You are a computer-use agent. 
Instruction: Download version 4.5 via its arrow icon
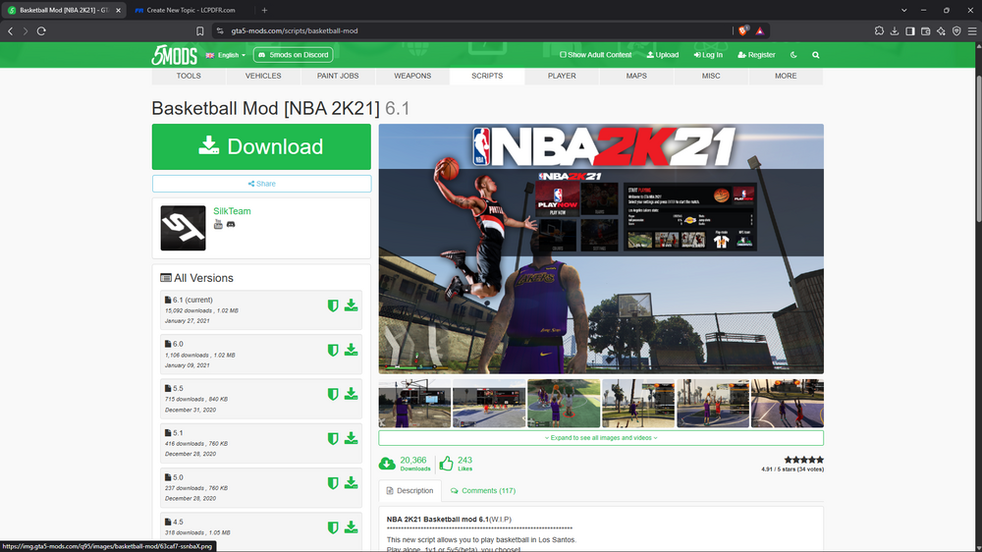pos(351,526)
